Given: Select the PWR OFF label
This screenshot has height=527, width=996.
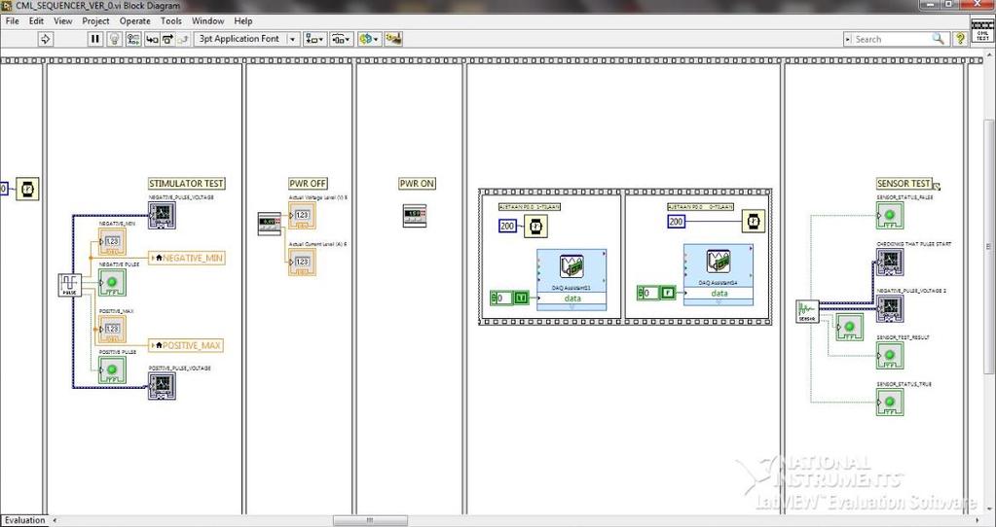Looking at the screenshot, I should coord(308,183).
